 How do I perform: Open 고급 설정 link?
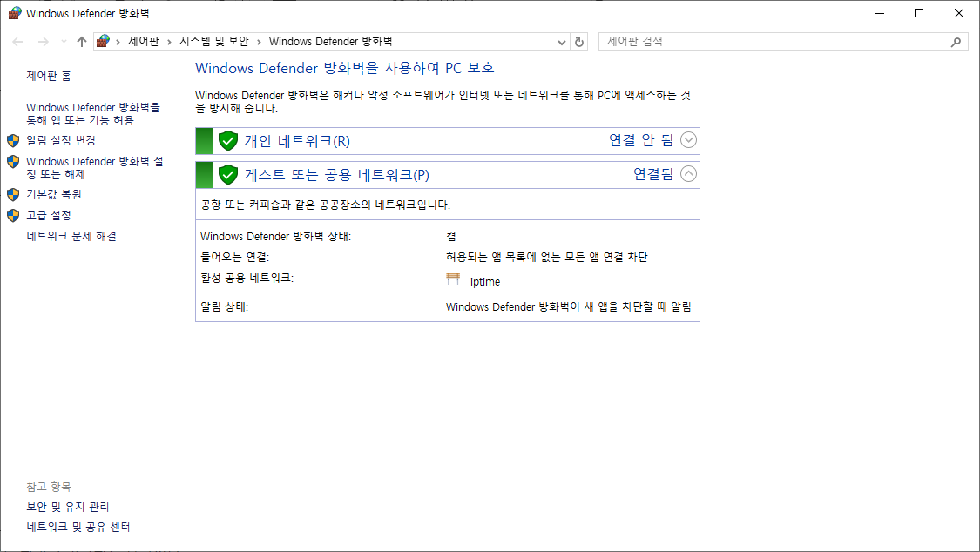(x=49, y=215)
